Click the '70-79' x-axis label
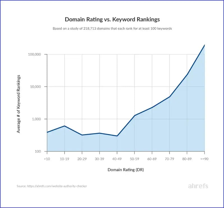Viewport: 224px width, 208px height. (170, 159)
